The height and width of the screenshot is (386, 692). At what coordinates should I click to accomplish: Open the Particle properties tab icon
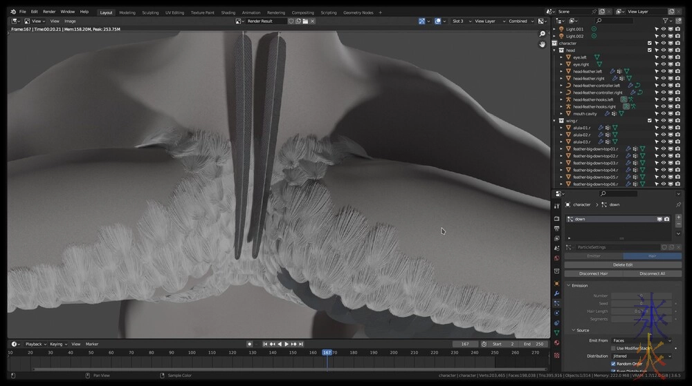pos(556,302)
